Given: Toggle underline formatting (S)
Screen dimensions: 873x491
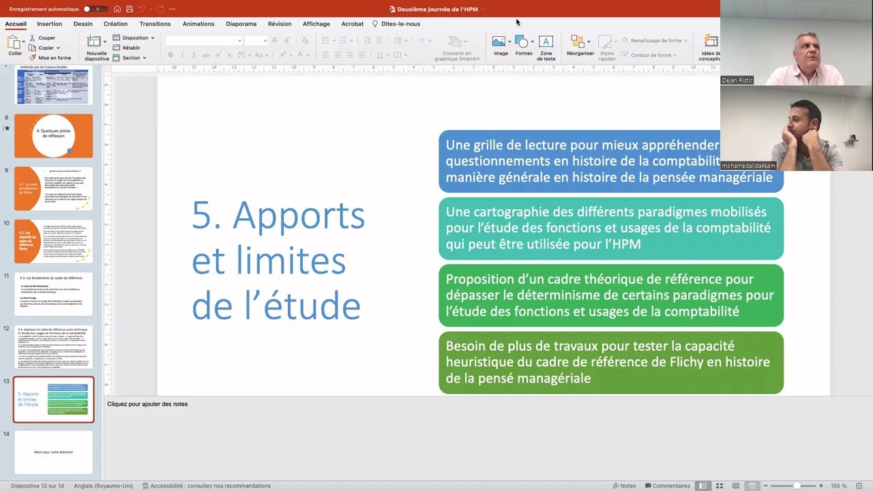Looking at the screenshot, I should [x=194, y=55].
